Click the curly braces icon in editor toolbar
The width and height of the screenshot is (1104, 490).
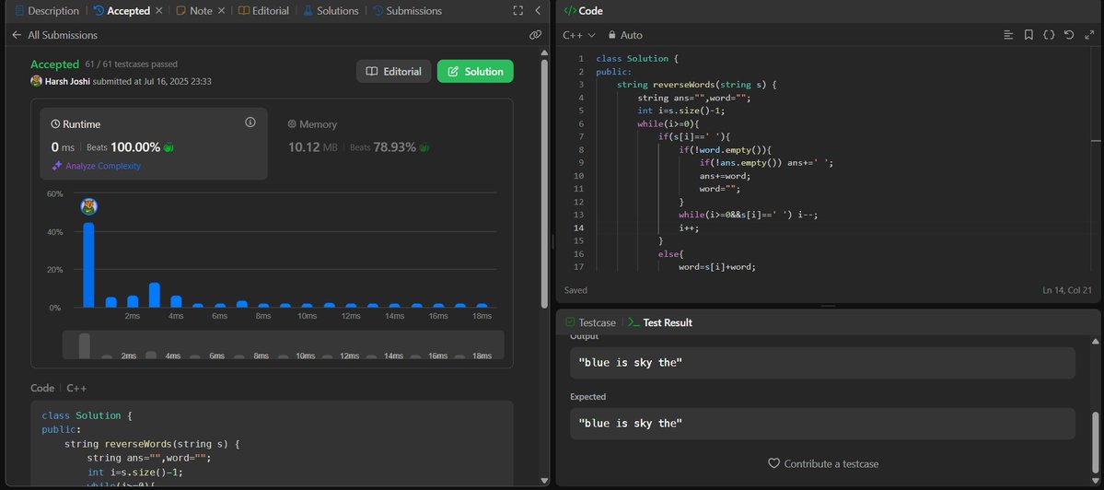(x=1049, y=34)
